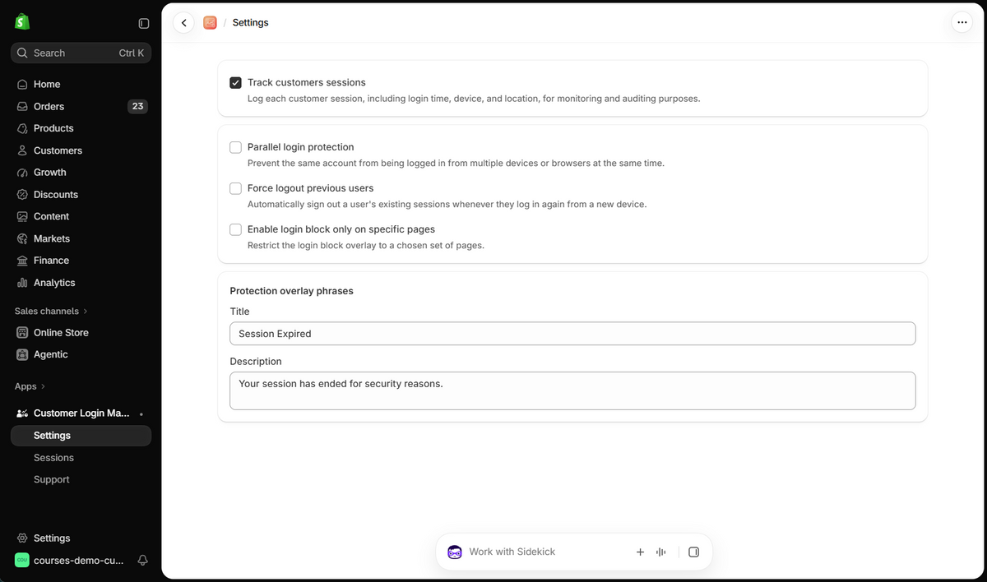Click the Title input field
Image resolution: width=987 pixels, height=582 pixels.
(x=572, y=334)
